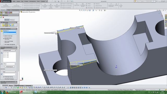Select the full round fillet type icon
This screenshot has width=167, height=94.
tap(13, 25)
